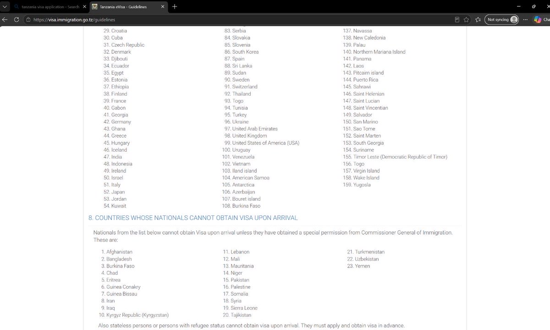550x330 pixels.
Task: Select the entry 21. Turkmenistan
Action: click(366, 252)
